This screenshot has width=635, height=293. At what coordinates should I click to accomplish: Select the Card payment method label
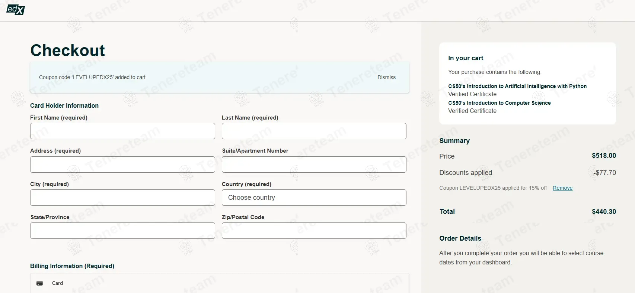click(57, 283)
